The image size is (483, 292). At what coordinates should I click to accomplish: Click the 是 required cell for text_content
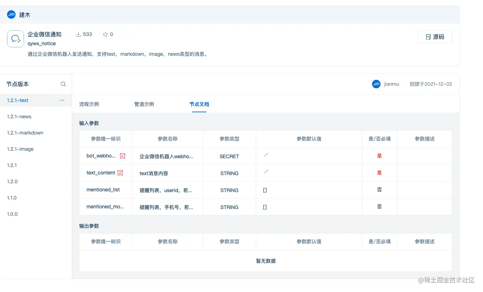[x=379, y=173]
